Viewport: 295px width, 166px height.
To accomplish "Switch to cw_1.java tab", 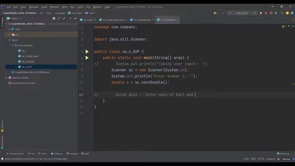I will point(88,20).
